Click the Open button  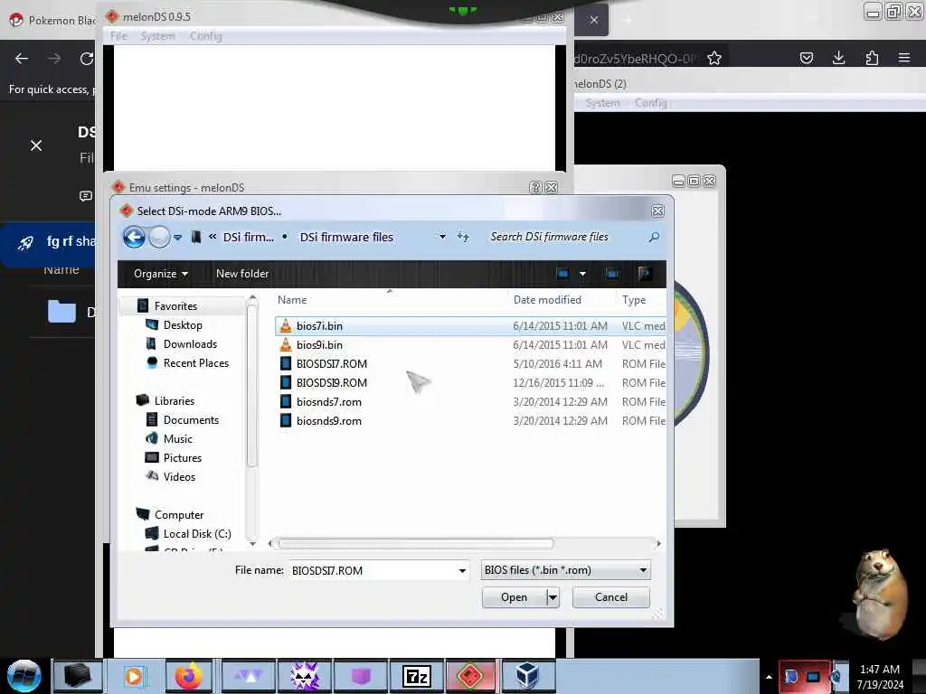(515, 597)
